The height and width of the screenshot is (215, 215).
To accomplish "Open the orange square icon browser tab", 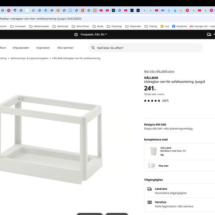I will pos(82,10).
